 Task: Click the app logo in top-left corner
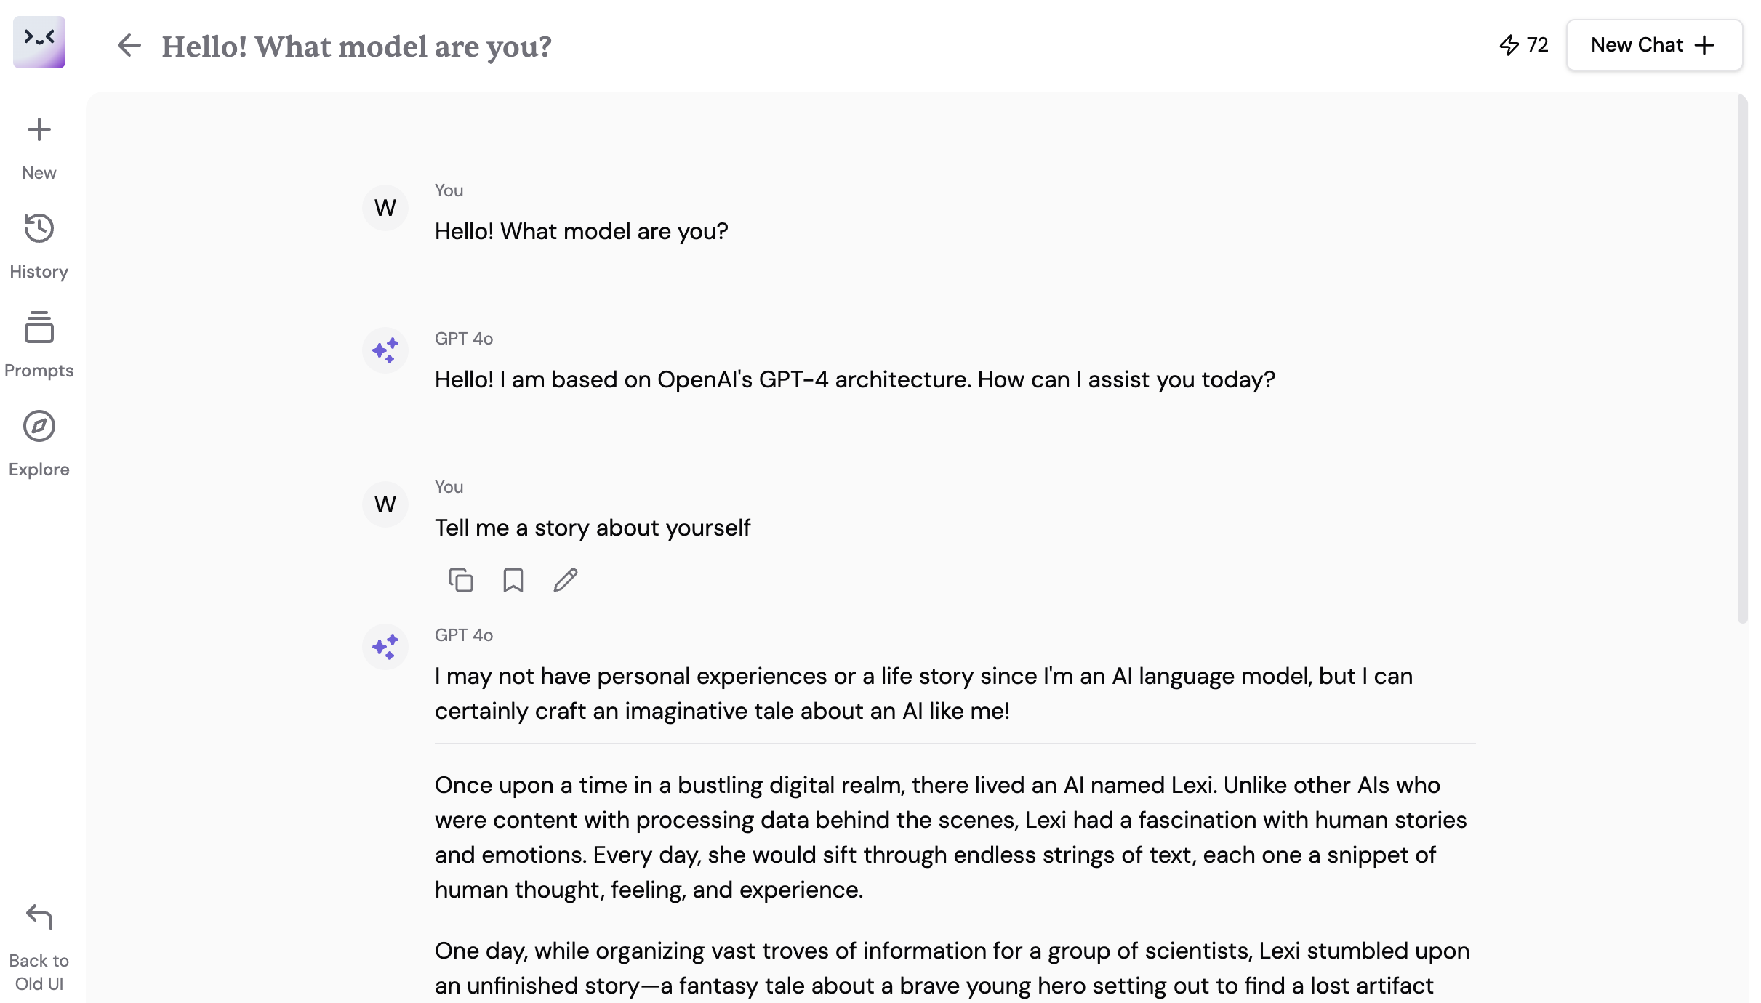[x=39, y=42]
